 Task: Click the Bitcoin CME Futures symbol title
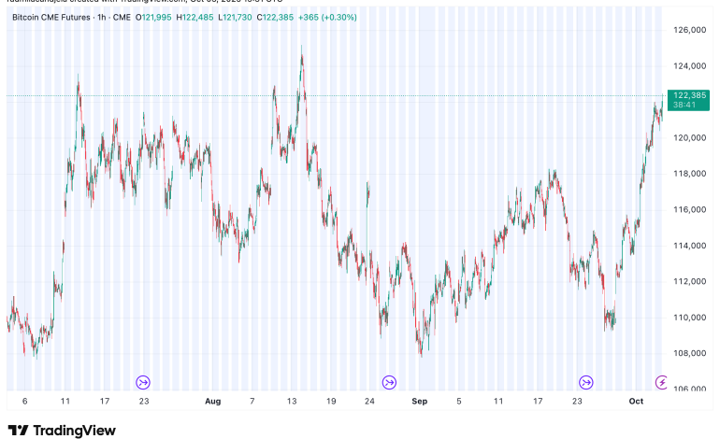pyautogui.click(x=50, y=17)
